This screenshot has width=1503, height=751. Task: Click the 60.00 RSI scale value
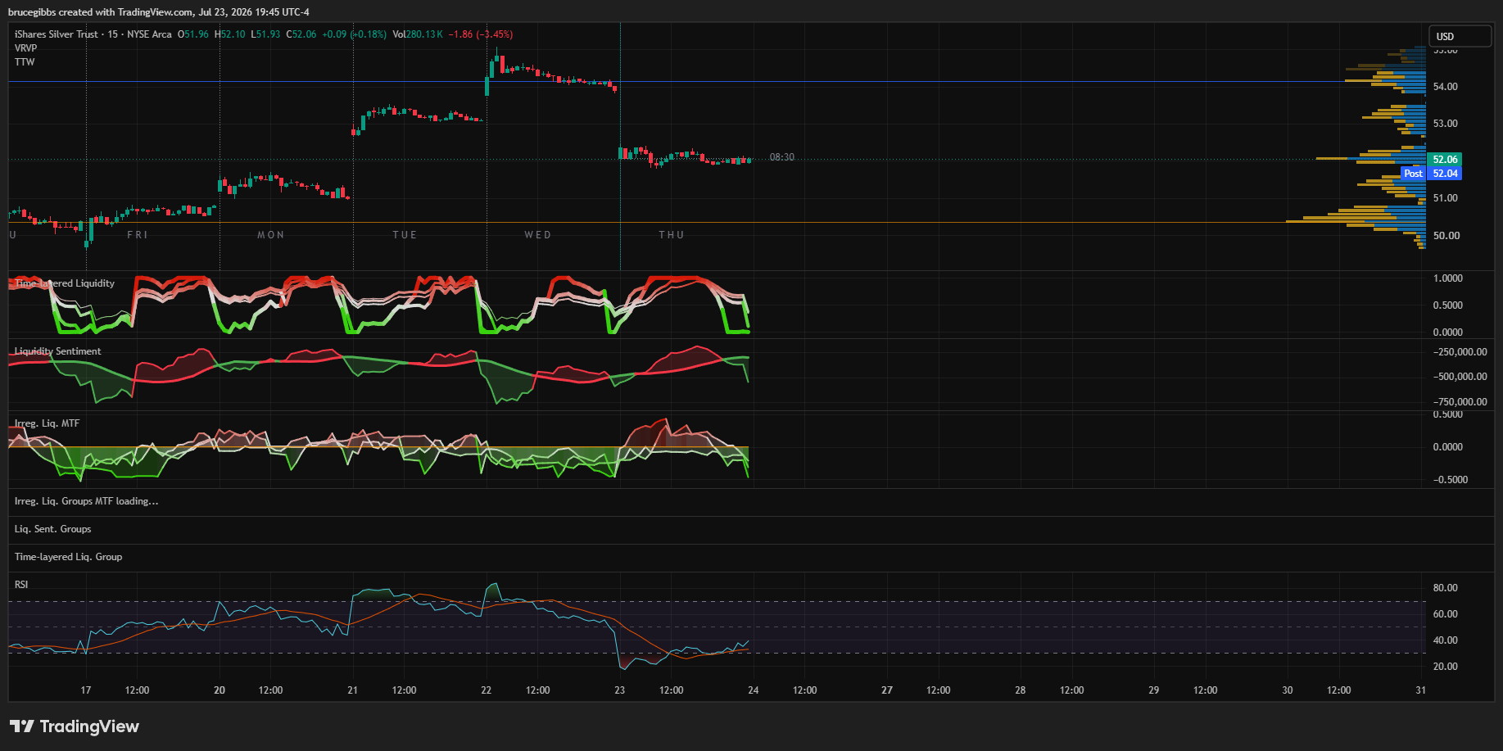tap(1446, 614)
